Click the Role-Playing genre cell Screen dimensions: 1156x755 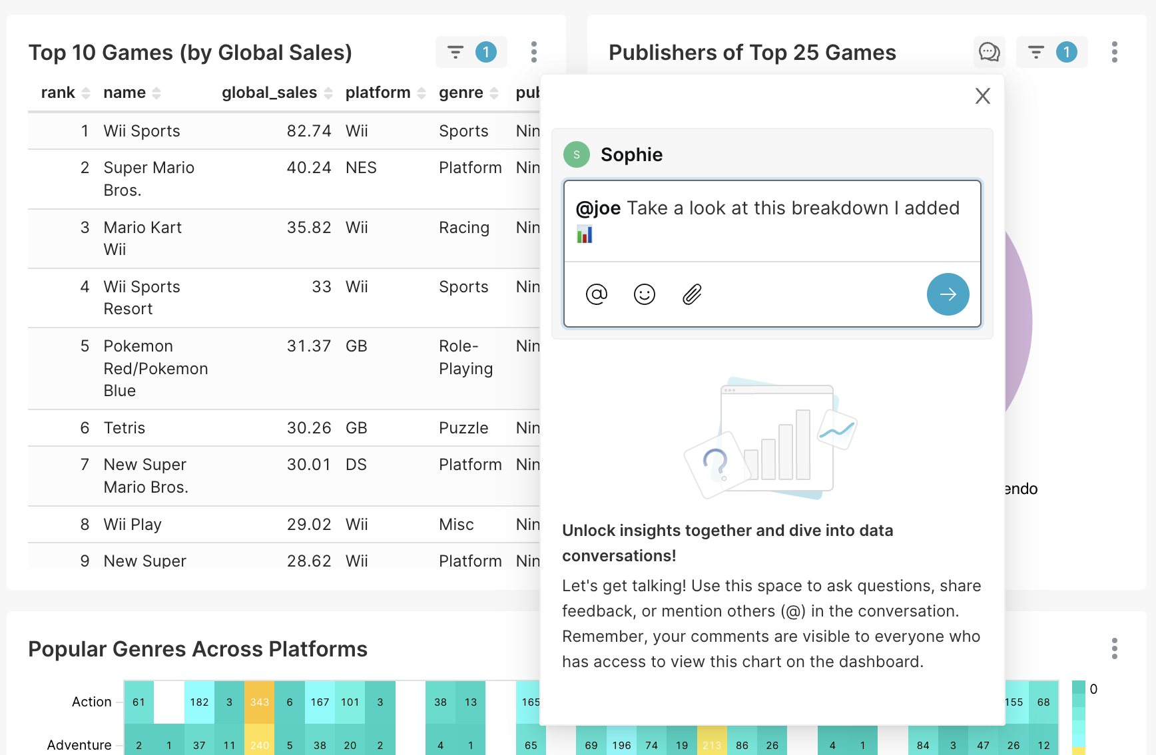(466, 358)
